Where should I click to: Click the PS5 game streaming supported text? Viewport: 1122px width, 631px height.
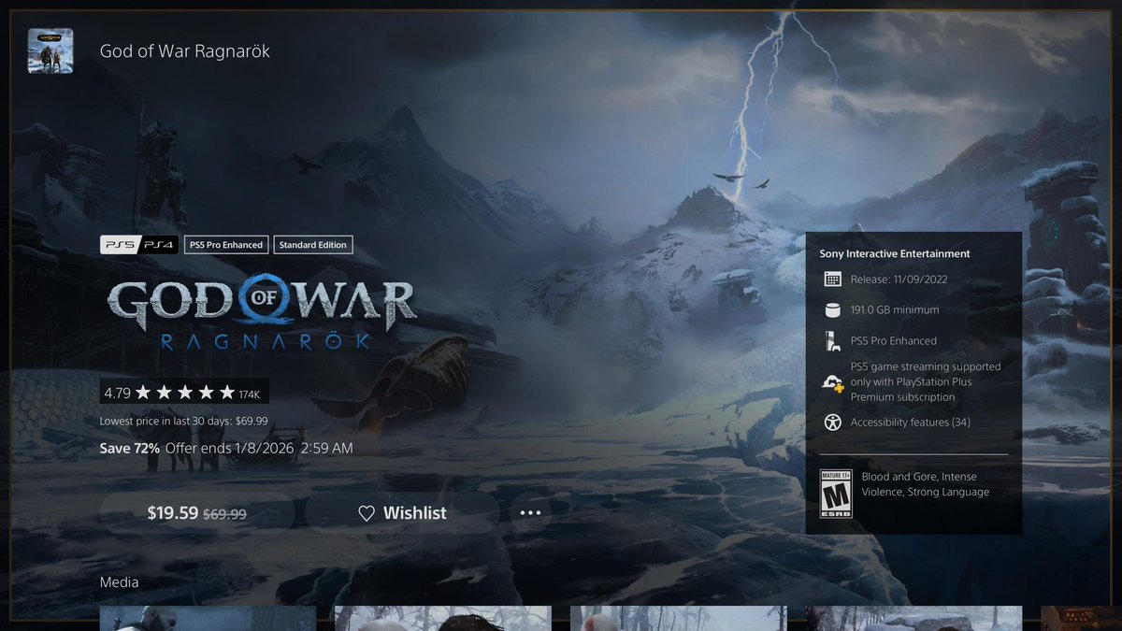pos(926,381)
